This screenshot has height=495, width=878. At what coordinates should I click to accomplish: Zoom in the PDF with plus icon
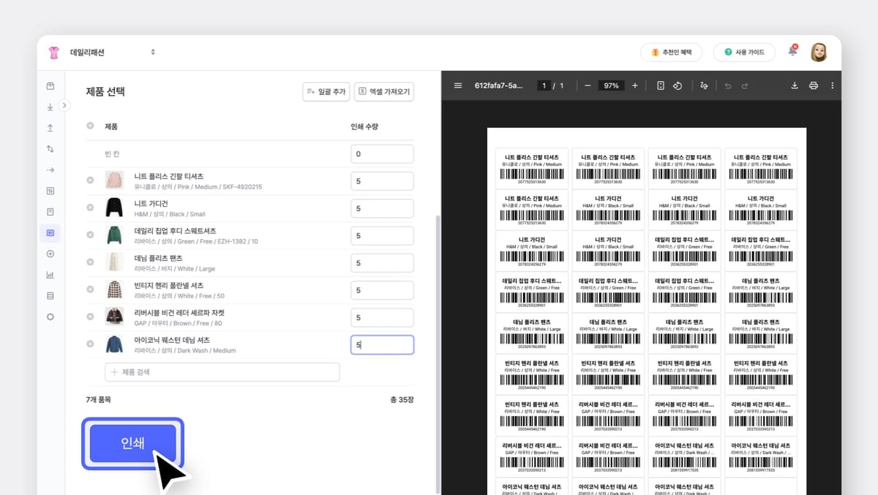[x=634, y=86]
